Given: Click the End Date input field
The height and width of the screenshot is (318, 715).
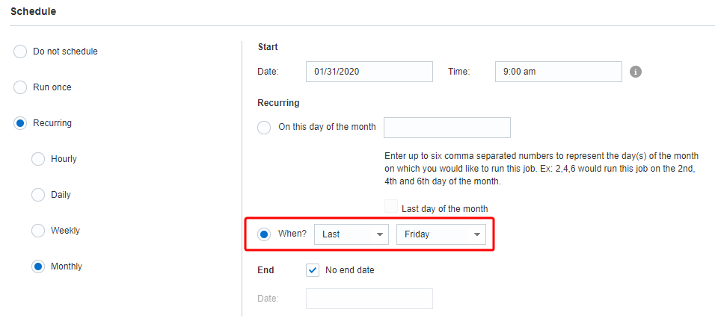Looking at the screenshot, I should (369, 299).
